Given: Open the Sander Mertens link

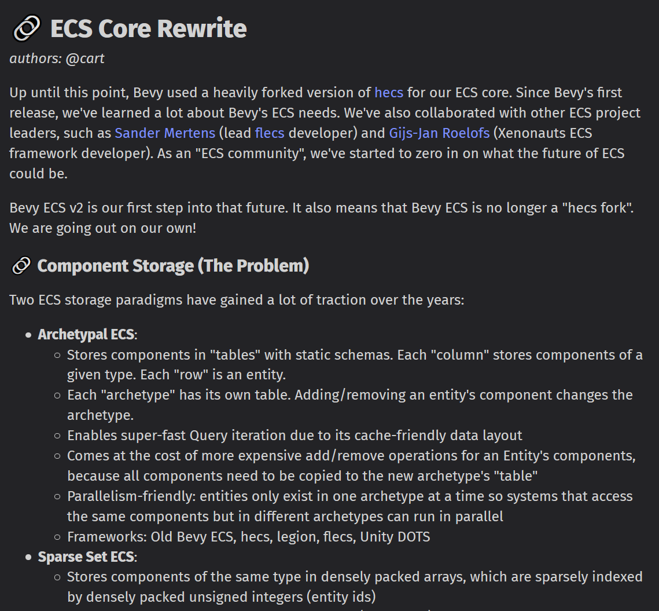Looking at the screenshot, I should click(x=165, y=133).
